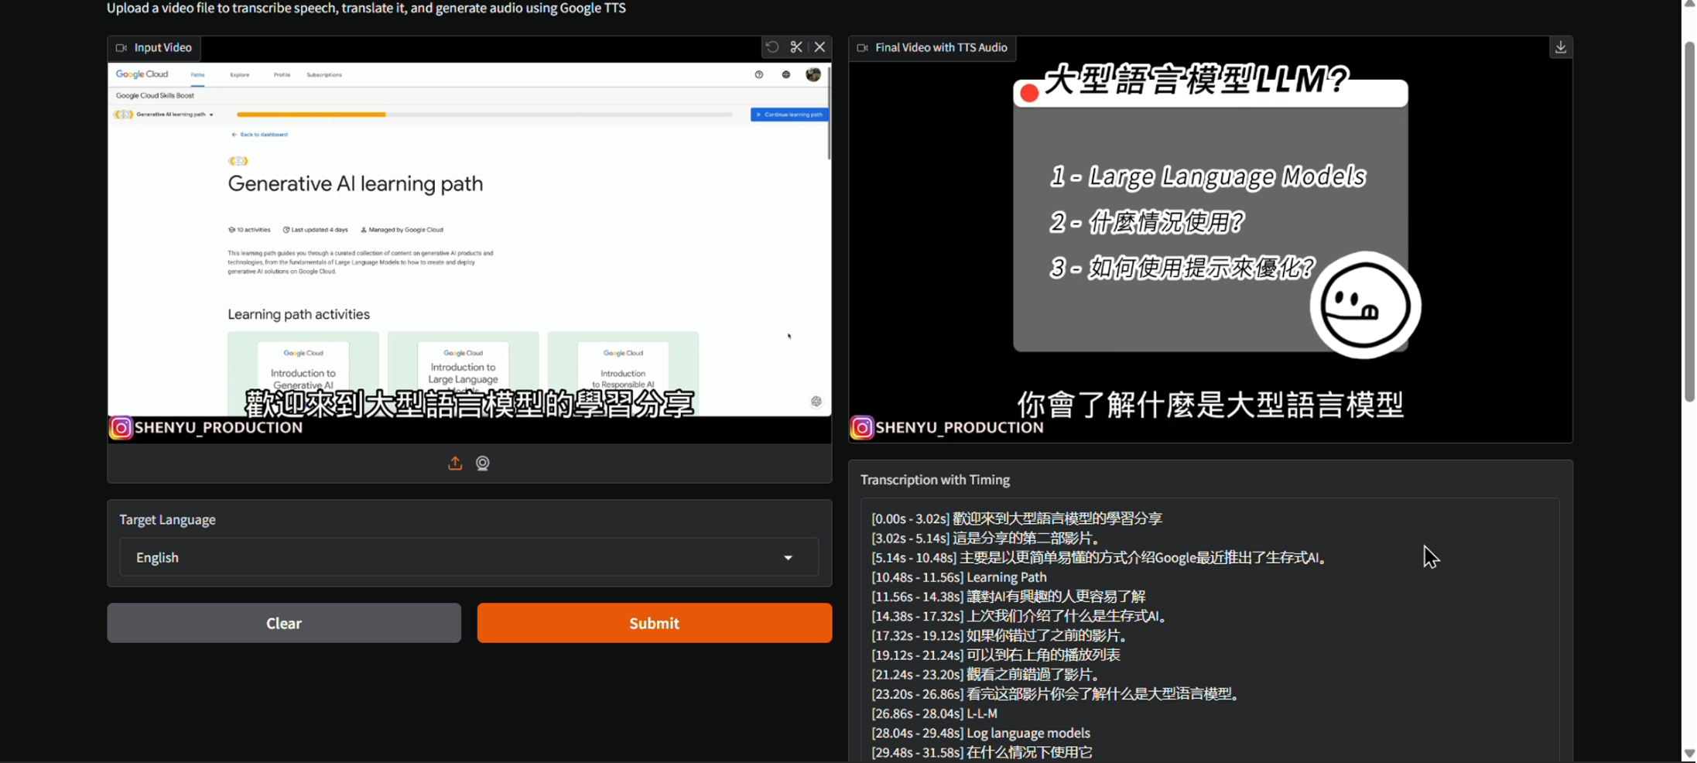Download the final video with TTS audio
This screenshot has height=763, width=1697.
[x=1560, y=47]
